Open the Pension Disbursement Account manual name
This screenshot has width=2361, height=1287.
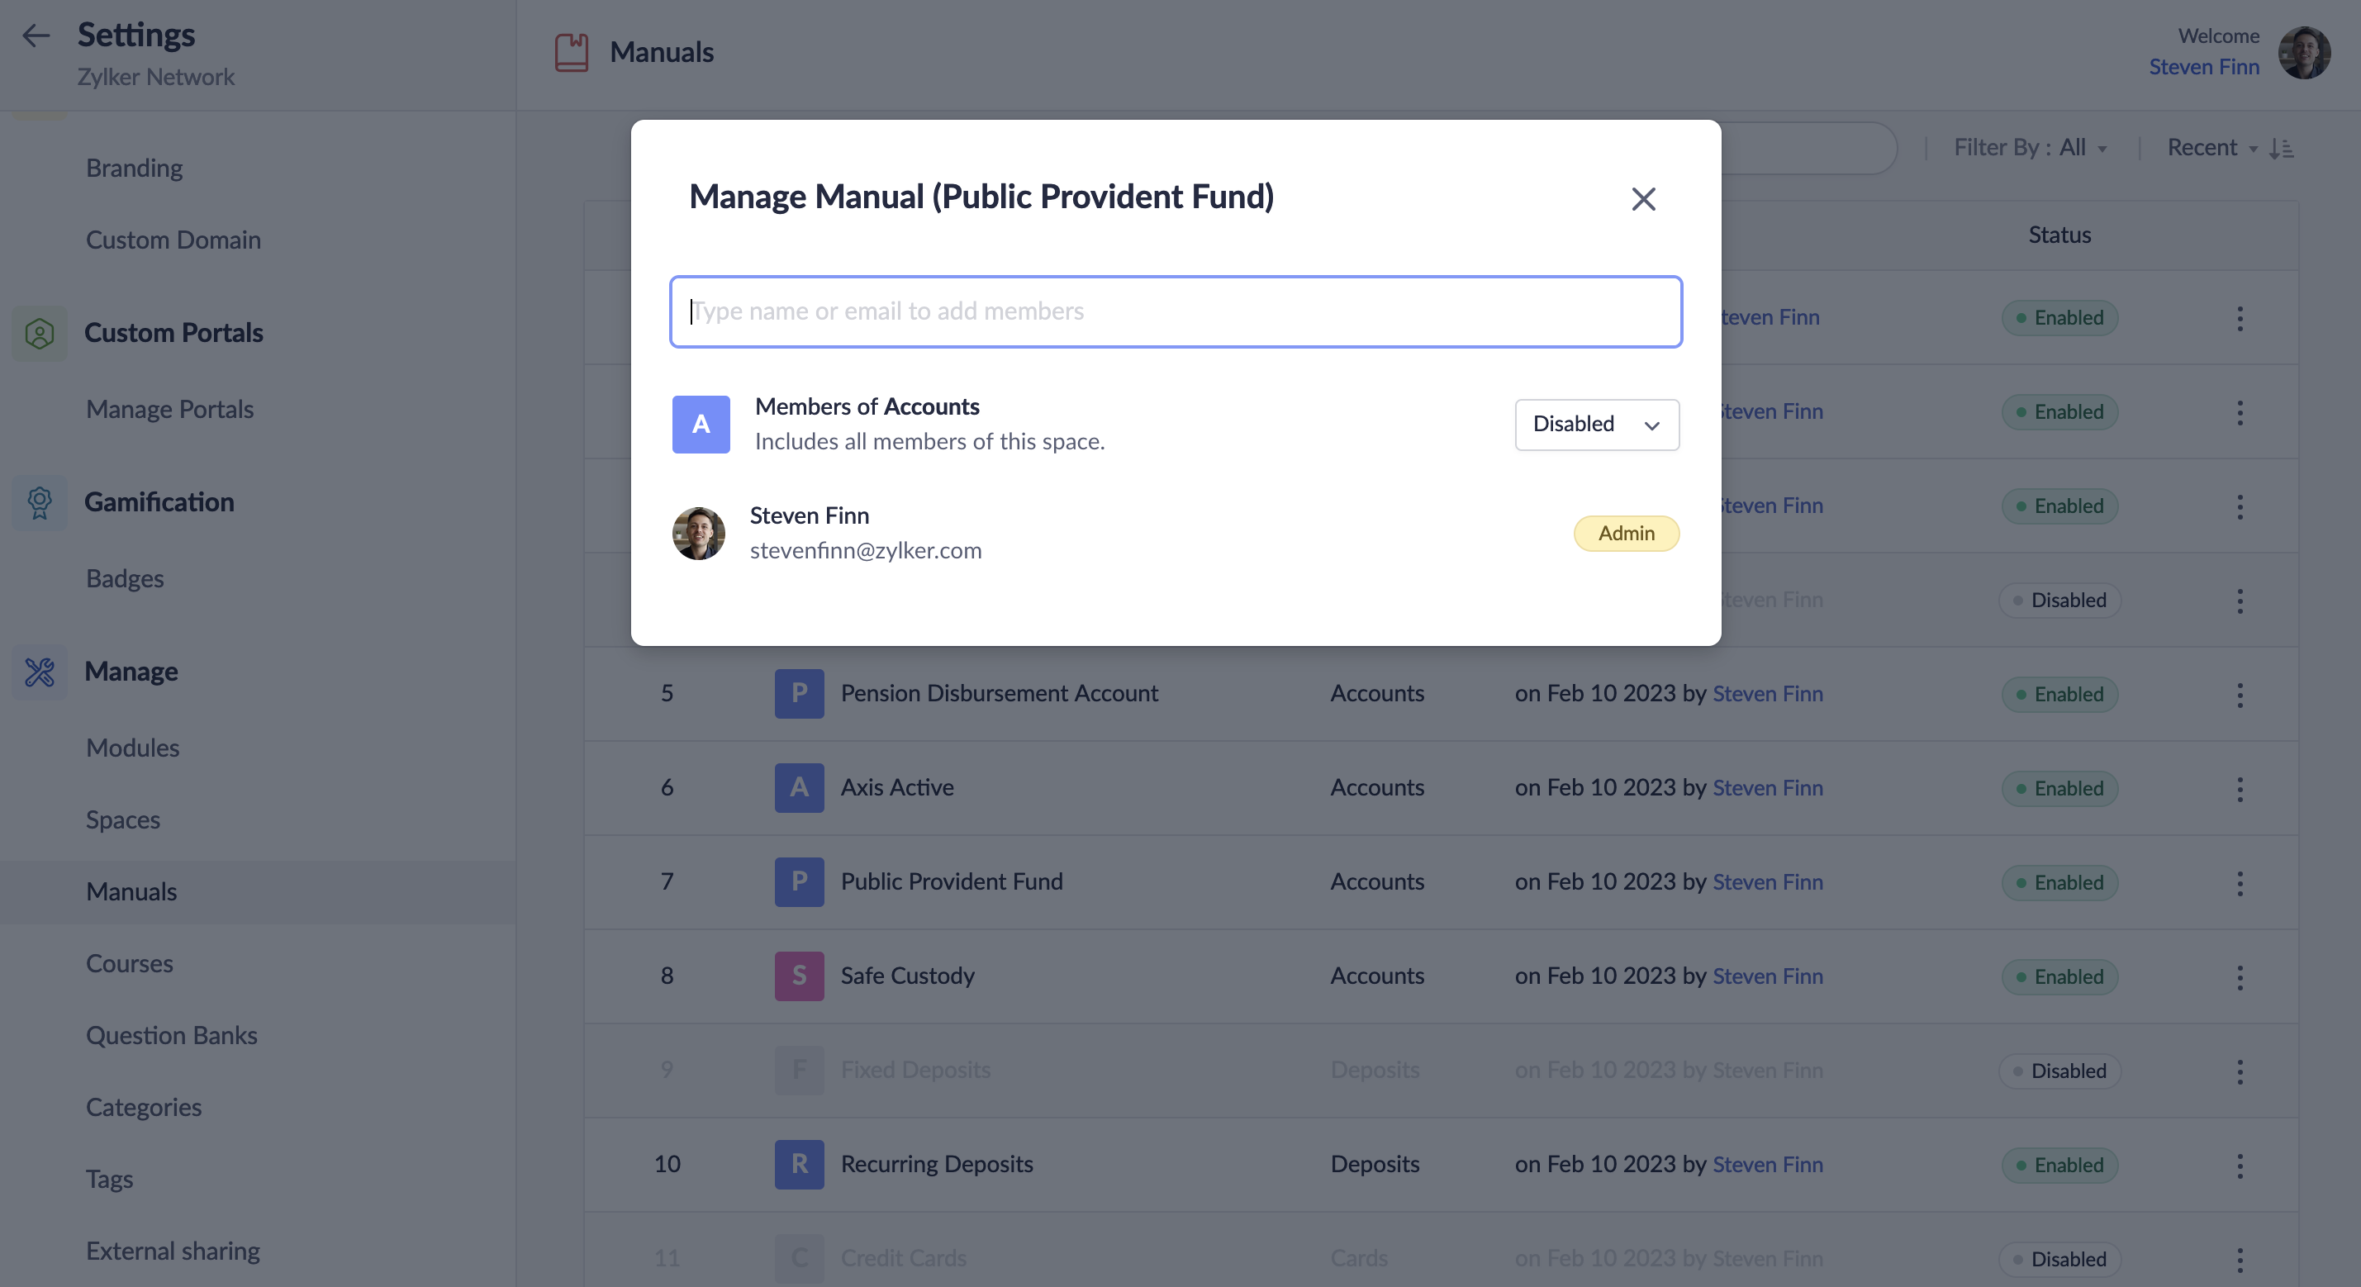pyautogui.click(x=999, y=694)
